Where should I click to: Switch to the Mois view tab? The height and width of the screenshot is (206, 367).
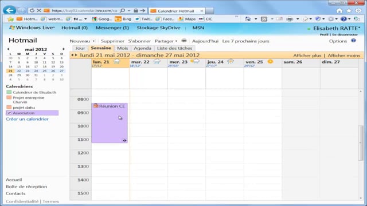click(x=122, y=48)
